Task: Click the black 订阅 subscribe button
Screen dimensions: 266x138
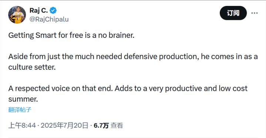Action: (233, 13)
